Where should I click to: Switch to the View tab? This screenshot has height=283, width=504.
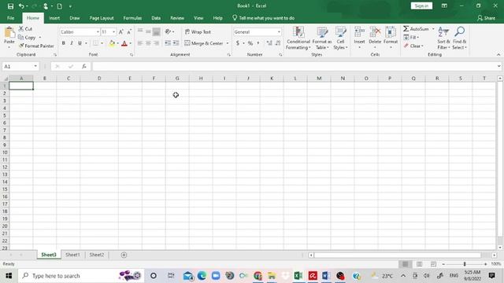(x=198, y=18)
